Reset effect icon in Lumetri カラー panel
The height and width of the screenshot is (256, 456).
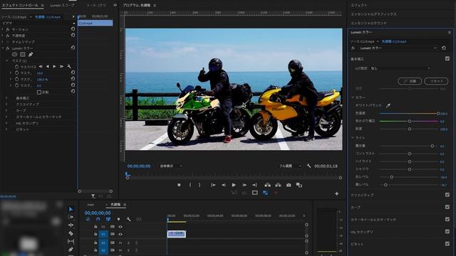coord(444,48)
